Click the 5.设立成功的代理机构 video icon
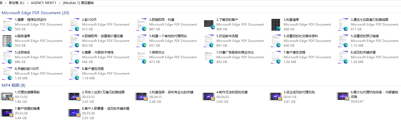The image size is (401, 121). 276,97
